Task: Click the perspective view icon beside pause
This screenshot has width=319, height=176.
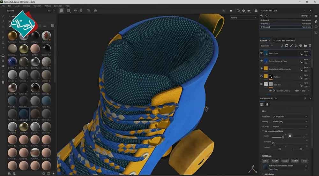Action: 238,11
